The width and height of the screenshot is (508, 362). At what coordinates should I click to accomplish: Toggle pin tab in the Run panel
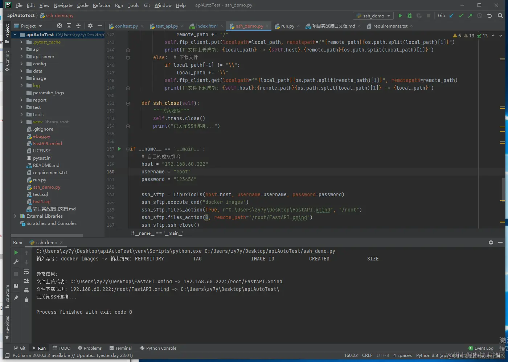16,298
